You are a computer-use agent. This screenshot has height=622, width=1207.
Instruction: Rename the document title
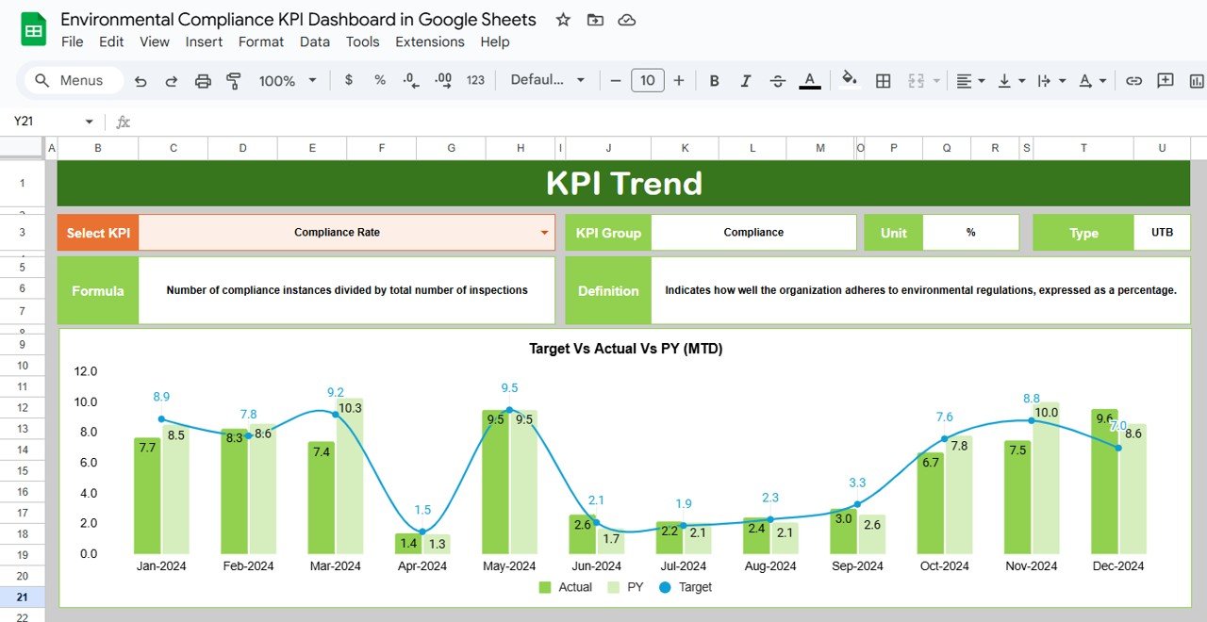click(x=298, y=19)
